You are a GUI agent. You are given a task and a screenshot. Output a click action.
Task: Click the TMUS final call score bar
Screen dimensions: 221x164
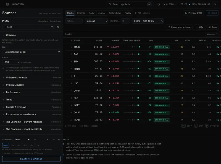coord(132,47)
